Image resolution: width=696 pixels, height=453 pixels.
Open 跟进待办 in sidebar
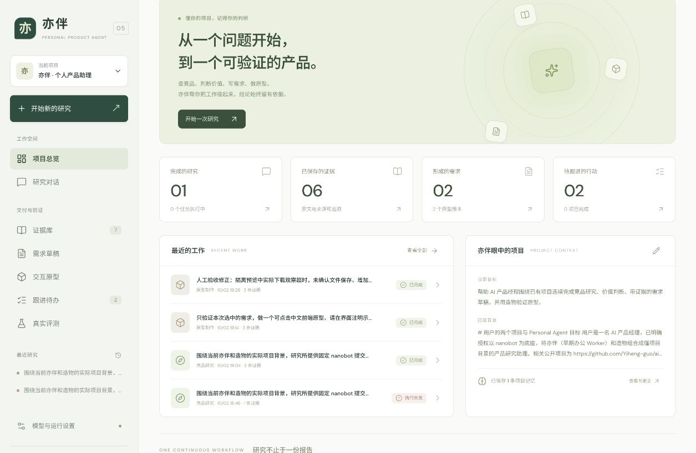coord(69,300)
